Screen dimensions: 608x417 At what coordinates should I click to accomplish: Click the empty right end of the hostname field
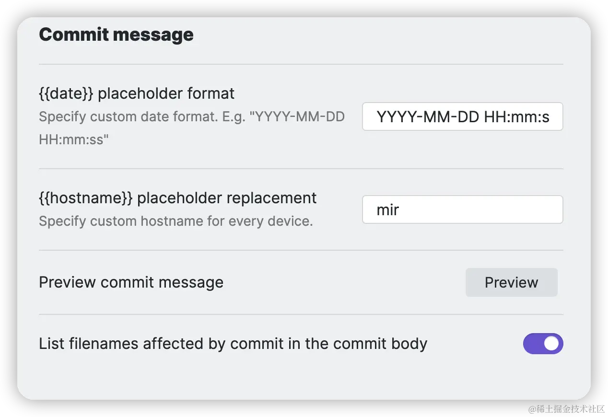point(527,209)
